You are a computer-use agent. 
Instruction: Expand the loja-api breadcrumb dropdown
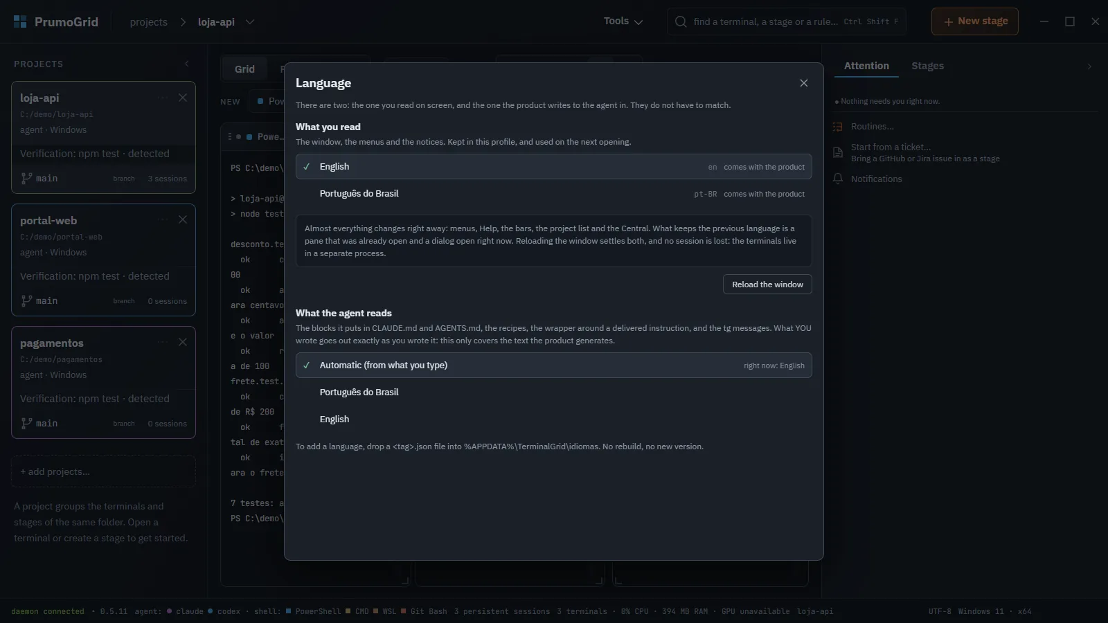point(250,21)
